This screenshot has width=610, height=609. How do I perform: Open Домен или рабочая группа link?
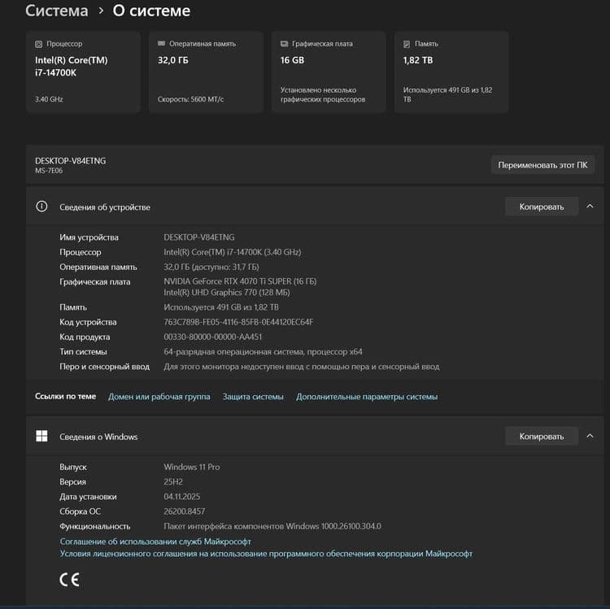pos(159,397)
